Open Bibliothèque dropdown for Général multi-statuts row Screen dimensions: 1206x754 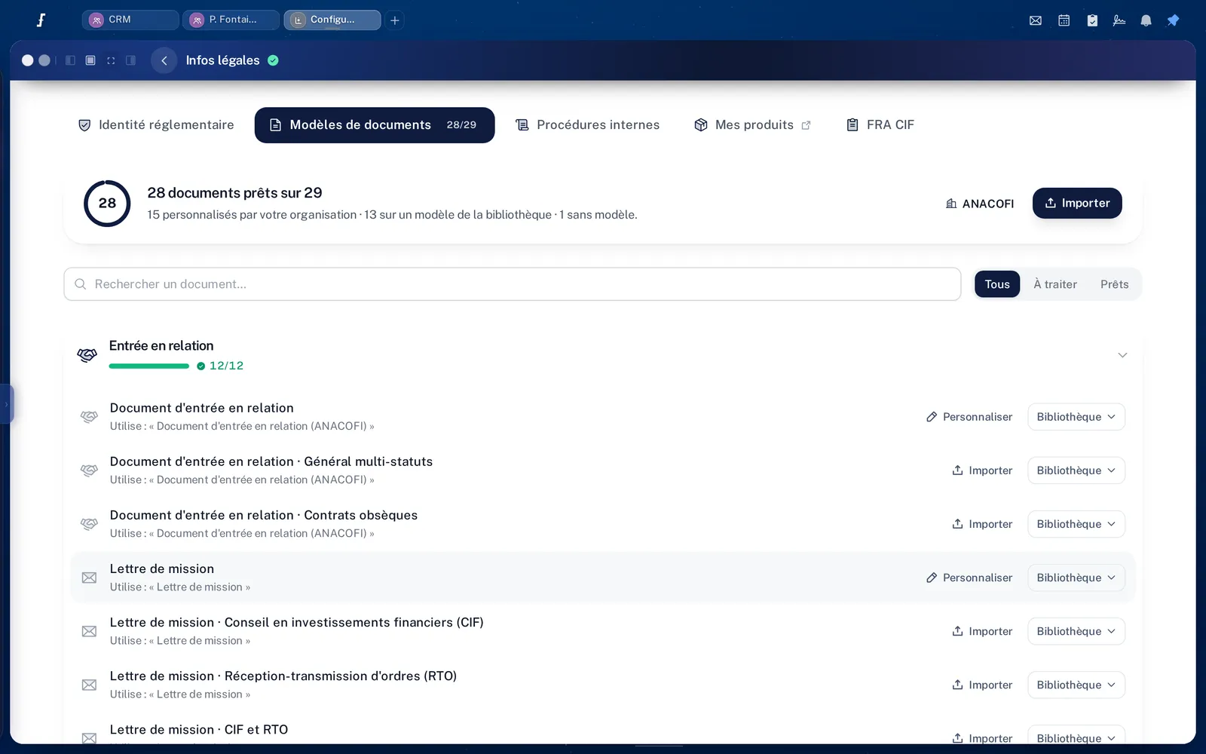1076,470
